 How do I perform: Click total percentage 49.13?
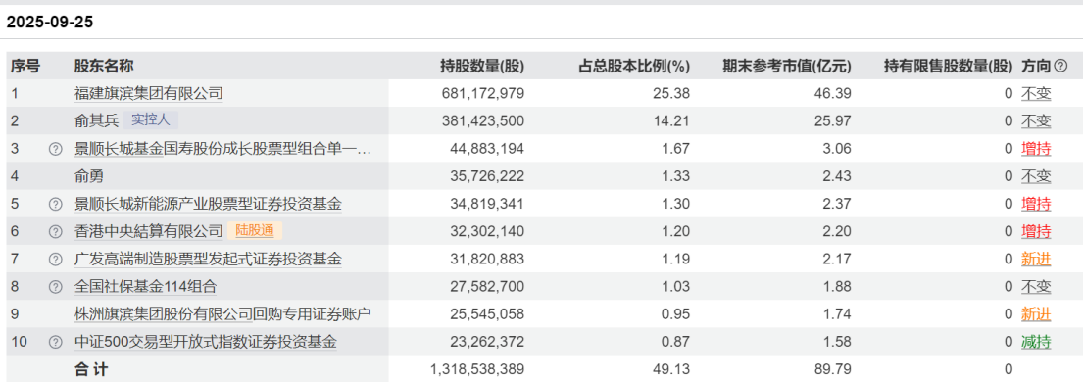[672, 370]
